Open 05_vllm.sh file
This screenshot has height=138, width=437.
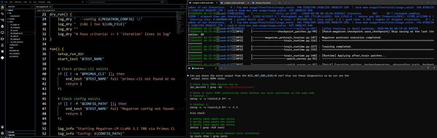pyautogui.click(x=14, y=36)
